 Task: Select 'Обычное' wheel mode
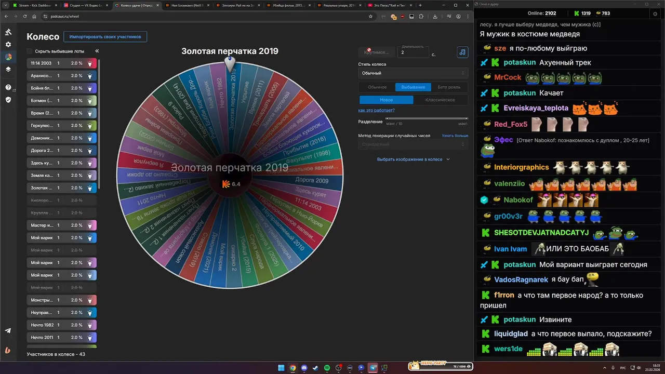[x=377, y=87]
